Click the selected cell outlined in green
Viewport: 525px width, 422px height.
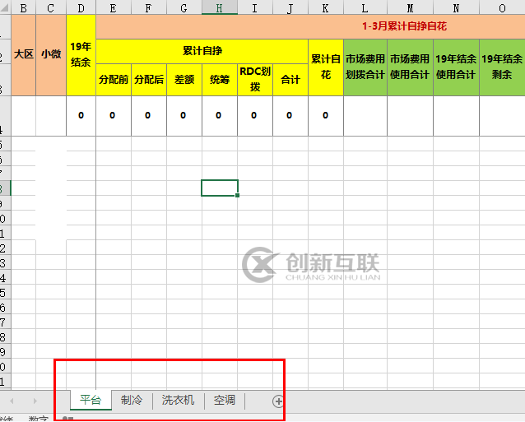click(220, 188)
